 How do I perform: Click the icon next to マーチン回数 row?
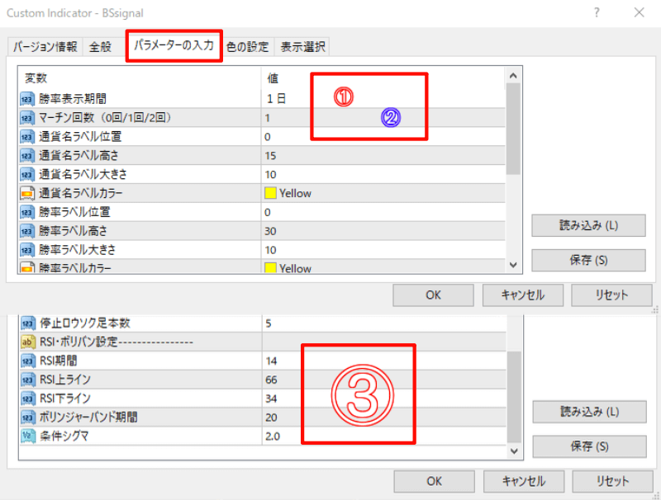coord(27,117)
